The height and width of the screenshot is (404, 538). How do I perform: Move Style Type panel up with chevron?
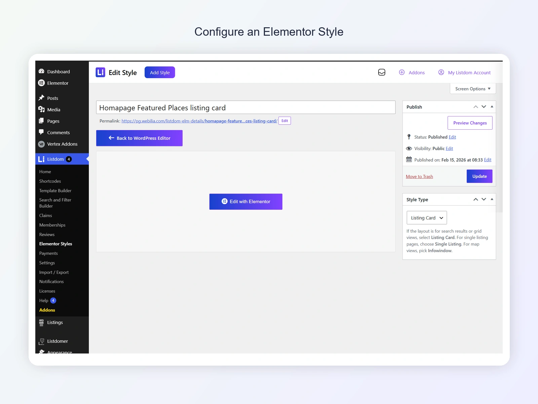tap(476, 199)
